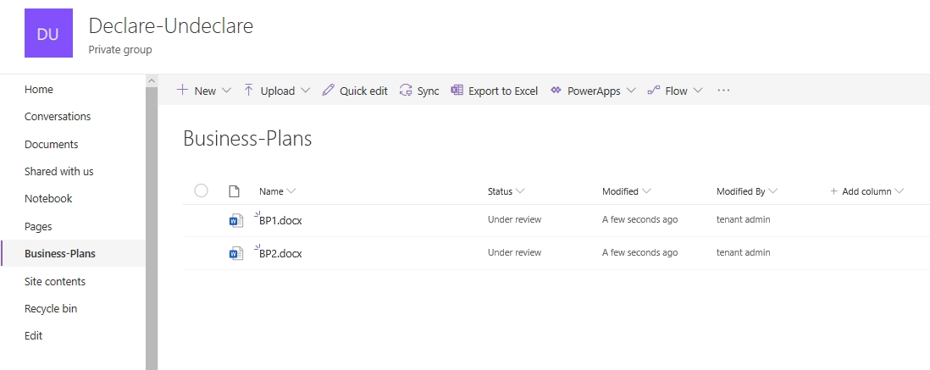
Task: Open the Add column dropdown chevron
Action: [900, 191]
